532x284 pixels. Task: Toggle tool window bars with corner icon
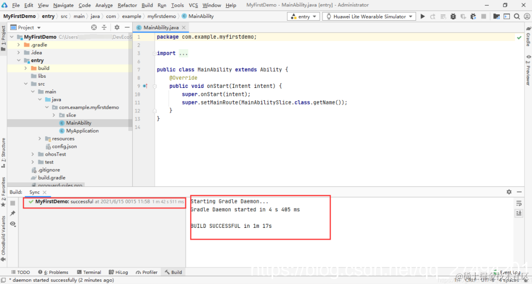point(3,280)
